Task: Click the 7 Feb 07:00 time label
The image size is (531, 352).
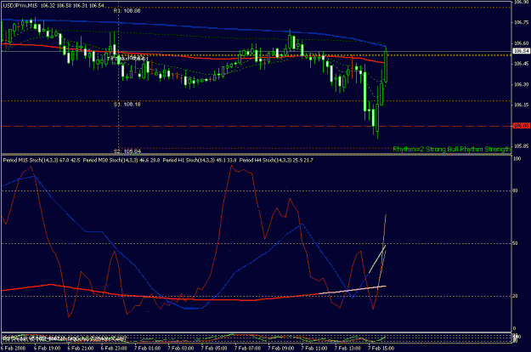Action: click(247, 349)
